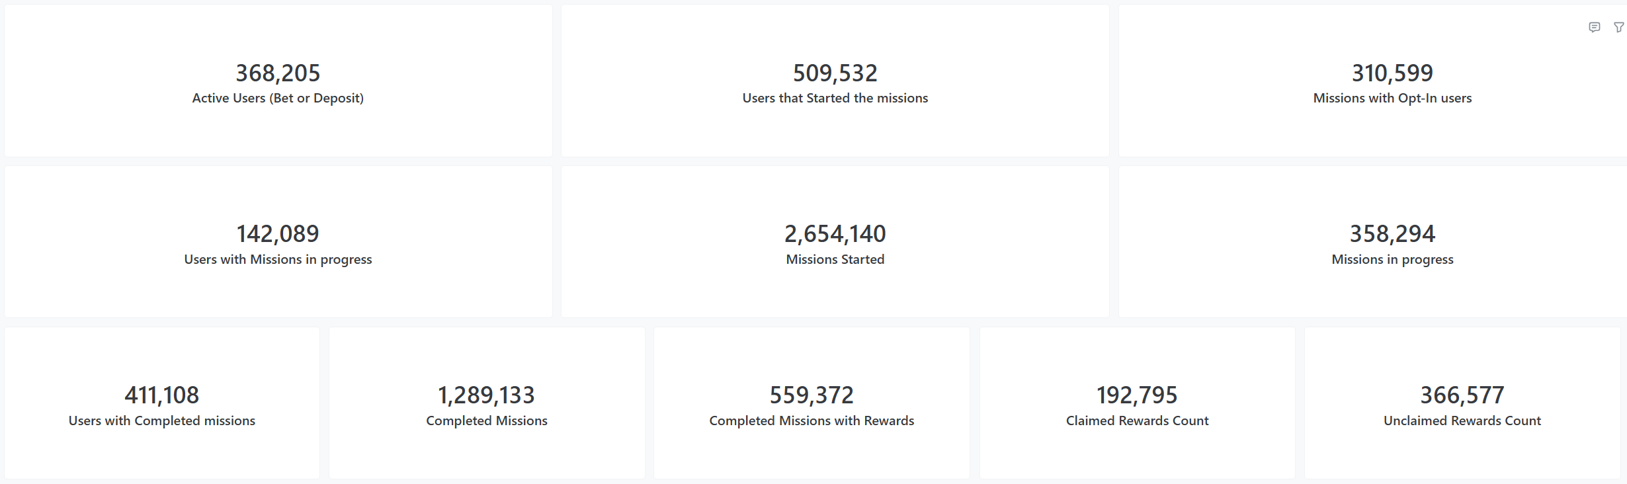The height and width of the screenshot is (484, 1627).
Task: Click the 'Unclaimed Rewards Count' label
Action: point(1462,421)
